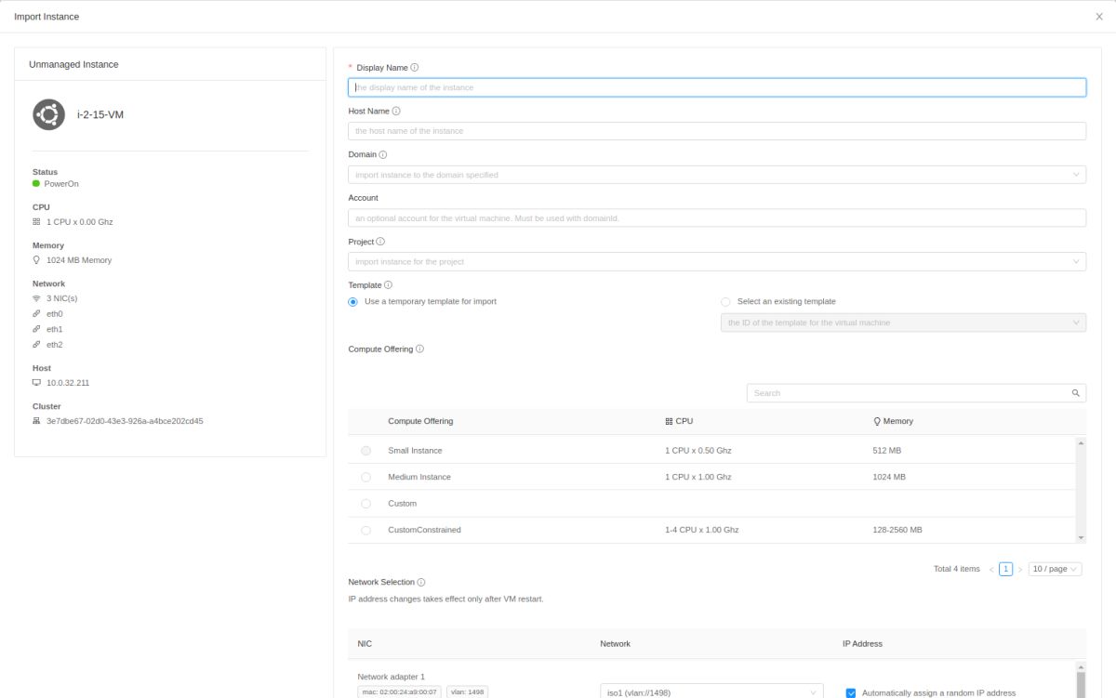
Task: Click the CPU icon in instance details
Action: 36,222
